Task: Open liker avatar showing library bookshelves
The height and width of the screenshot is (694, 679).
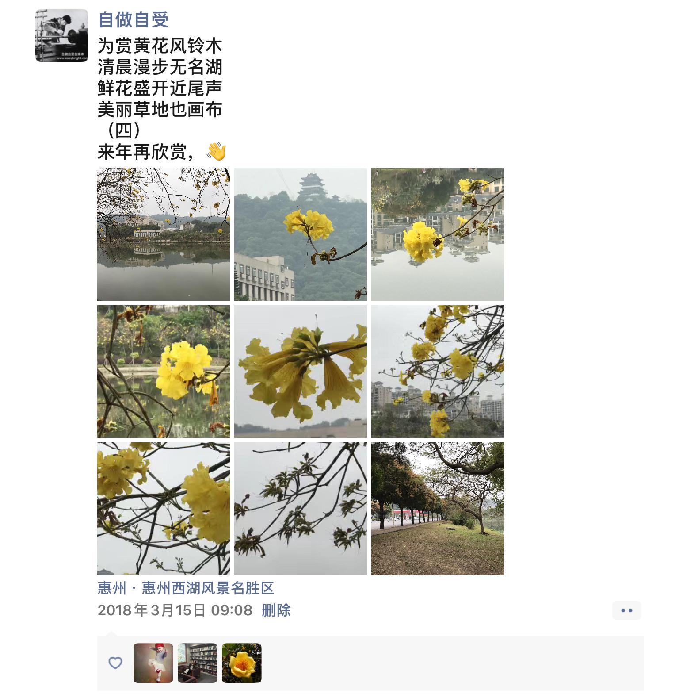Action: point(198,663)
